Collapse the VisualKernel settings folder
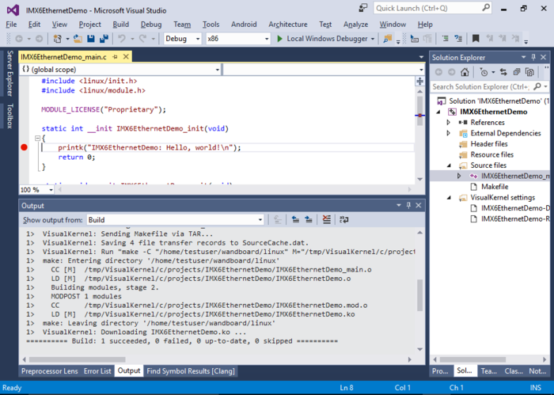Viewport: 554px width, 395px height. point(449,198)
